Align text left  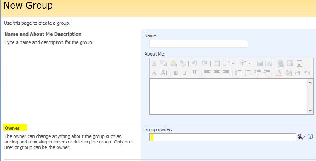pyautogui.click(x=207, y=73)
